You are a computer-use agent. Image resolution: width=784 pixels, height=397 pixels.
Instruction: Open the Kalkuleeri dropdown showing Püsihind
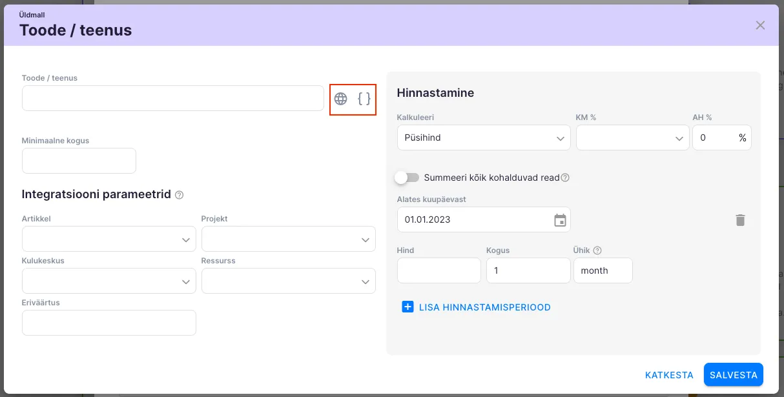pyautogui.click(x=483, y=138)
